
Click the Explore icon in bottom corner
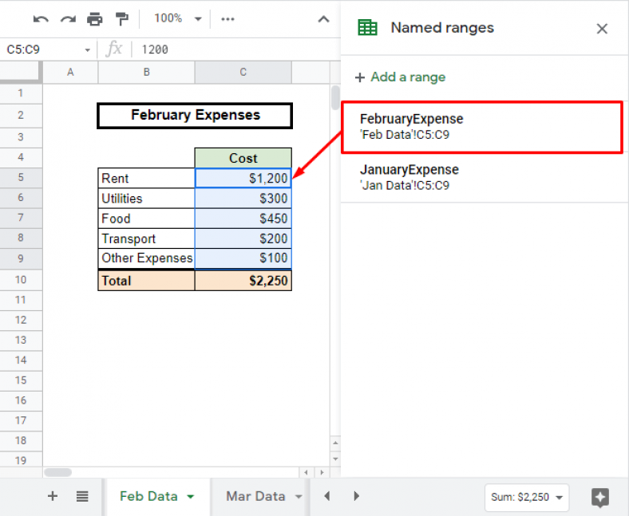coord(600,497)
